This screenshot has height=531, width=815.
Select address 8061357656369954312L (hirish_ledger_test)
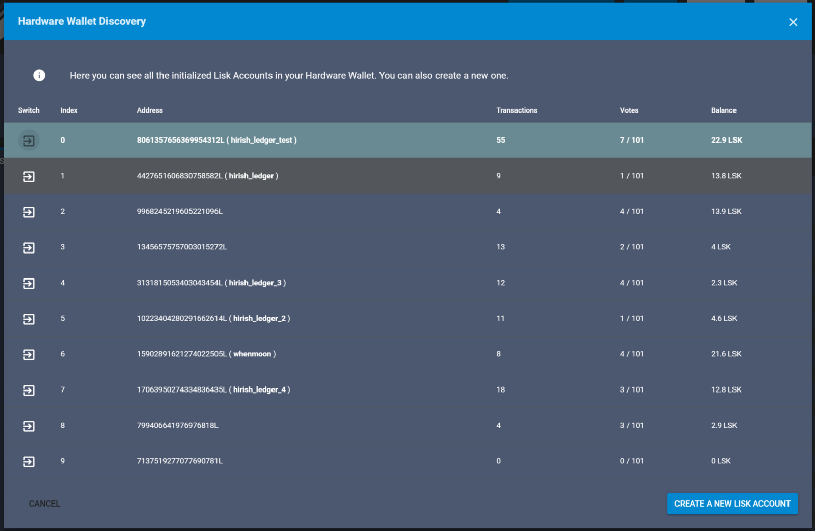click(216, 140)
